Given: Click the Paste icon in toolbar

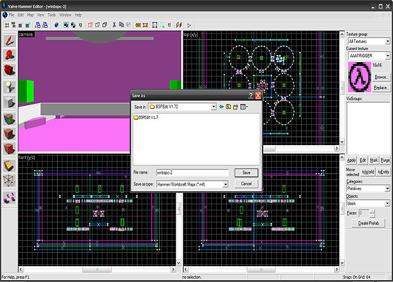Looking at the screenshot, I should coord(129,25).
